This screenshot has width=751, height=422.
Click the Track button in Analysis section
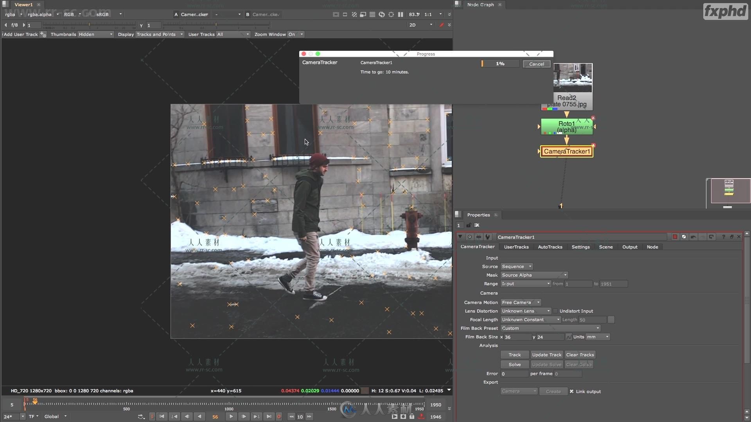[514, 354]
